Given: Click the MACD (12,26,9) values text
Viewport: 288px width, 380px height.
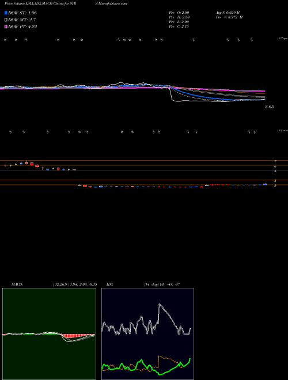Looking at the screenshot, I should (75, 284).
